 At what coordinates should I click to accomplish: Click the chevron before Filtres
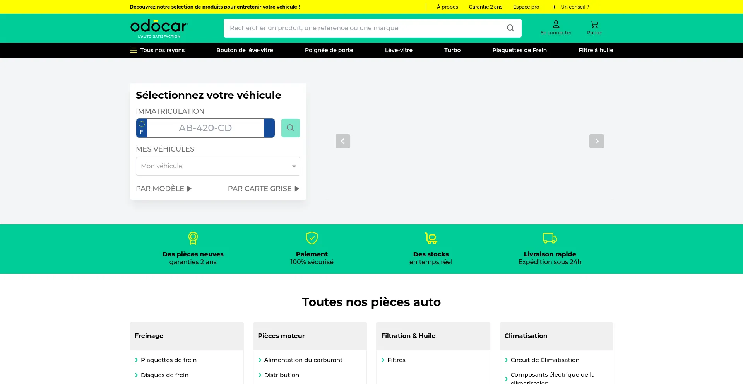383,360
